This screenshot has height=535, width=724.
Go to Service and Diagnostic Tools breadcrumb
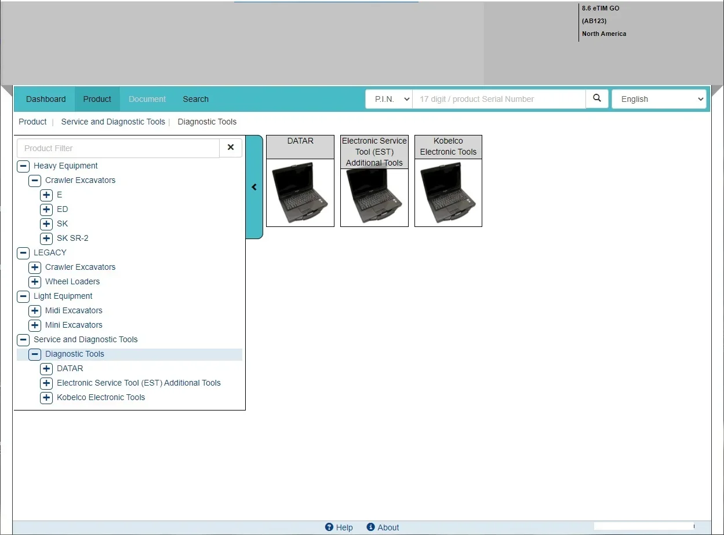[113, 122]
